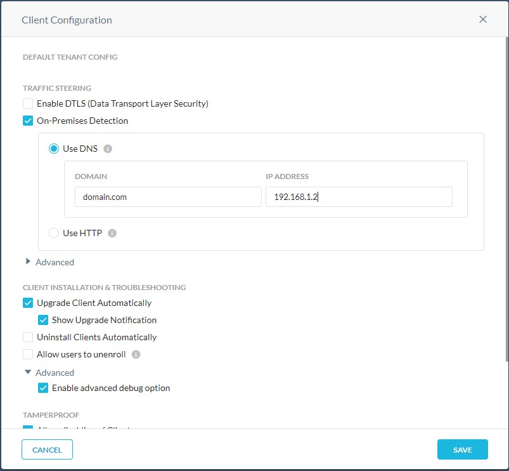Screen dimensions: 509x471
Task: Expand Advanced under Traffic Steering
Action: tap(50, 262)
